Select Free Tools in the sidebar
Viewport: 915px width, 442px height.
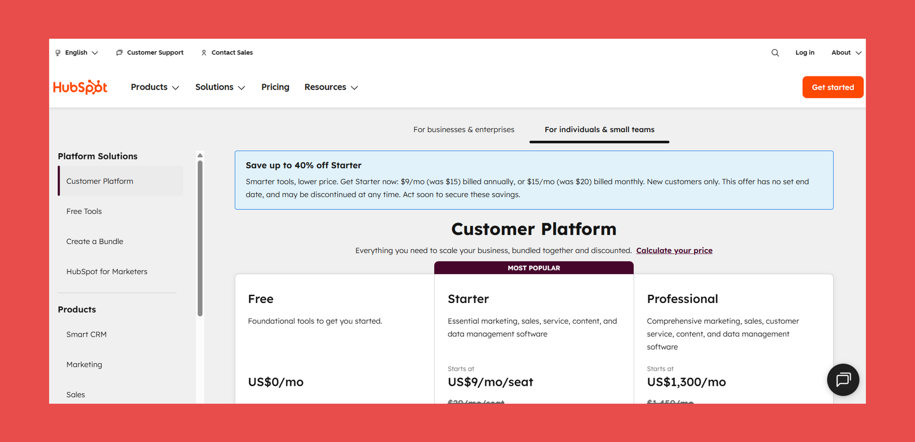(84, 211)
